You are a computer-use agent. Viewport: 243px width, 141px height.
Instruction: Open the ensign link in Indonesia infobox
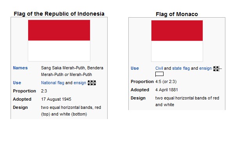point(80,83)
